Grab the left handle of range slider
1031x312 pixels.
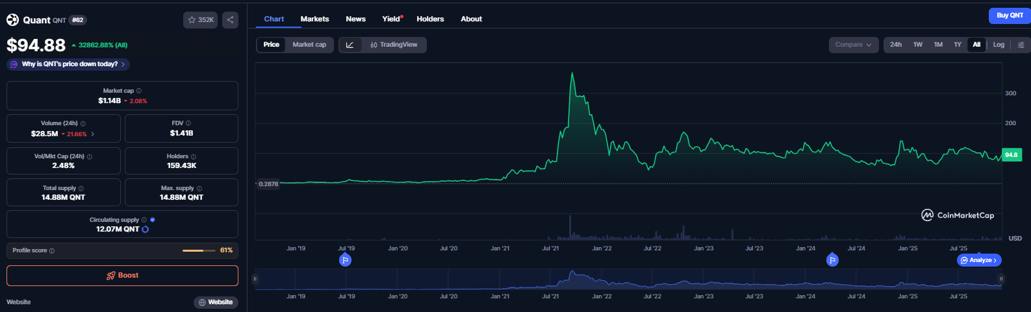[x=255, y=279]
